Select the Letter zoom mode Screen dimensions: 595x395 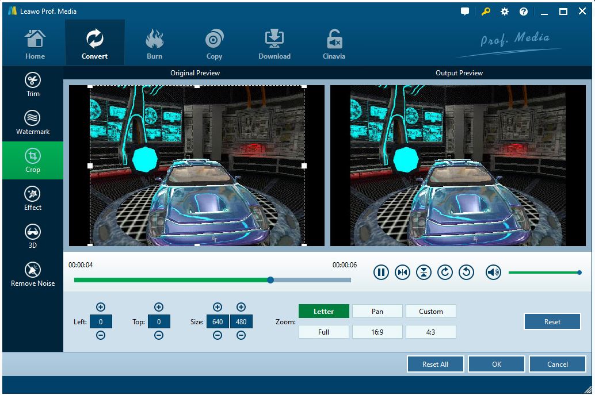pyautogui.click(x=323, y=311)
